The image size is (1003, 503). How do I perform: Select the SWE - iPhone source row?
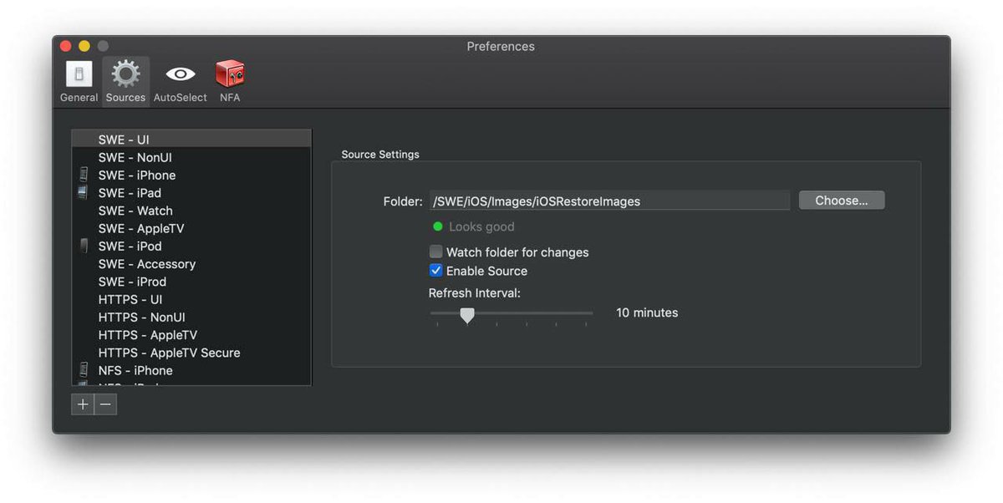[x=191, y=175]
